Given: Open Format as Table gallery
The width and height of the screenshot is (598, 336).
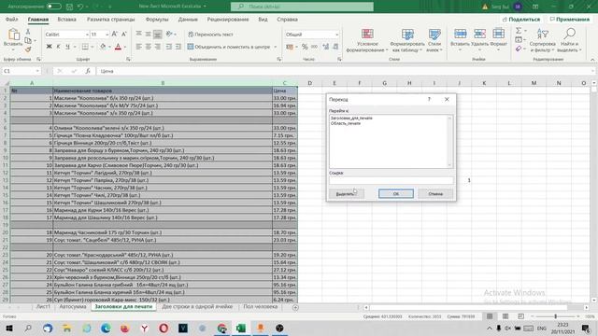Looking at the screenshot, I should 407,40.
